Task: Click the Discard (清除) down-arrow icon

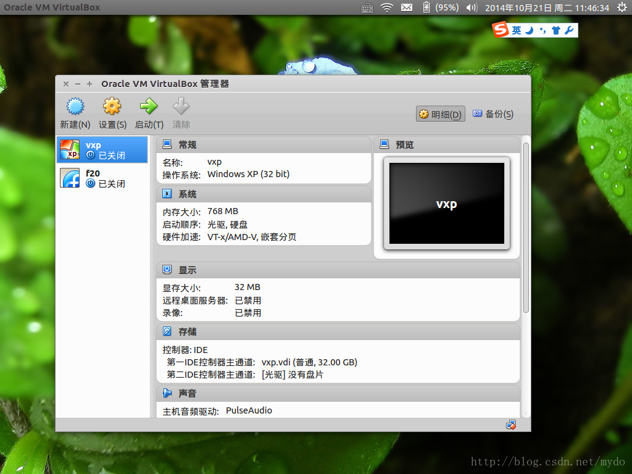Action: point(181,106)
